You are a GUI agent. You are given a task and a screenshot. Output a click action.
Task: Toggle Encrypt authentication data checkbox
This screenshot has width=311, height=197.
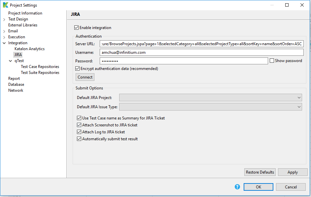tap(77, 69)
